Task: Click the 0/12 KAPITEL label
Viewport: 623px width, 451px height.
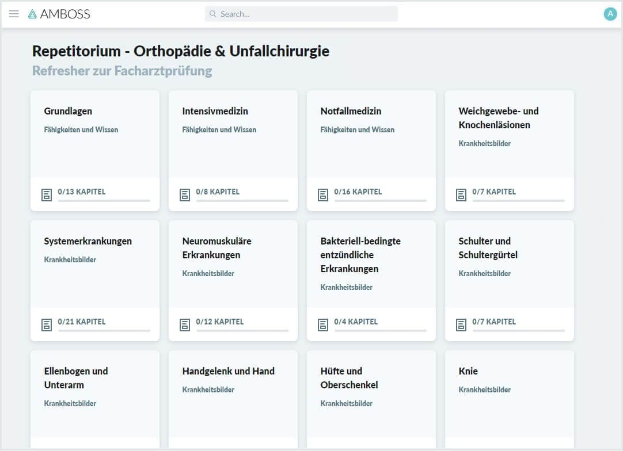Action: click(220, 322)
